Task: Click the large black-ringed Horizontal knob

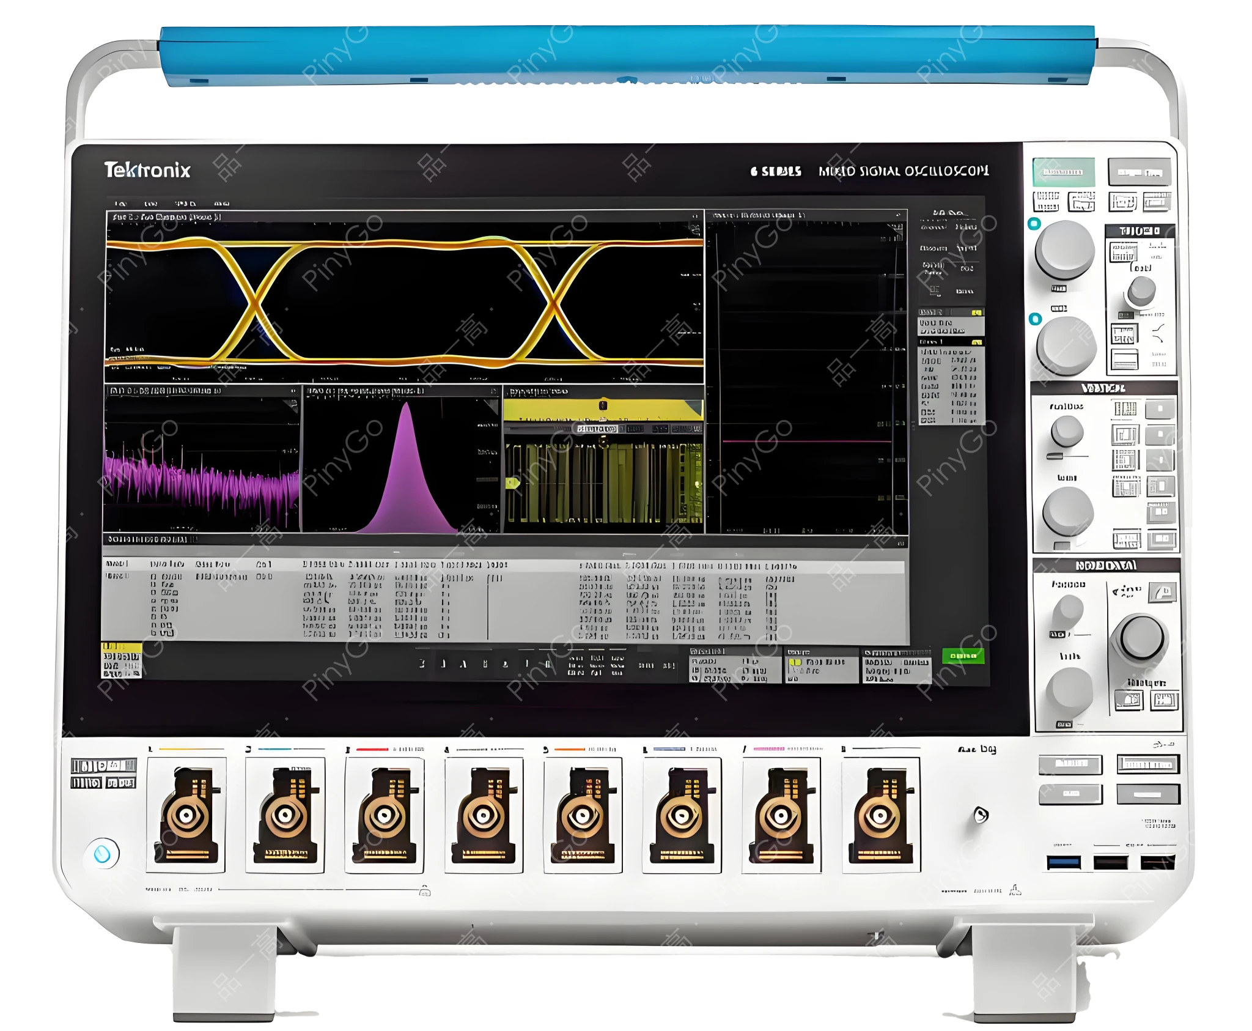Action: (x=1142, y=637)
